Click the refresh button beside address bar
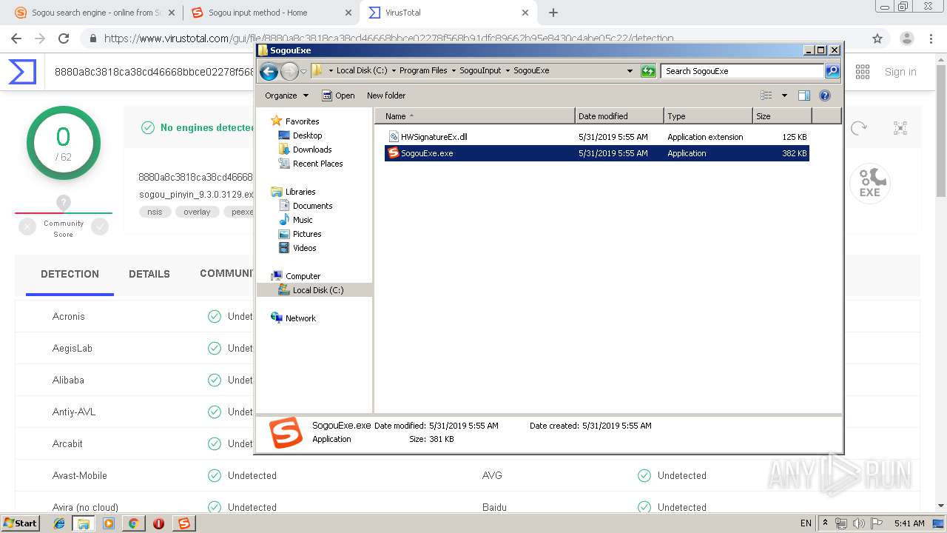The width and height of the screenshot is (947, 533). pyautogui.click(x=648, y=71)
